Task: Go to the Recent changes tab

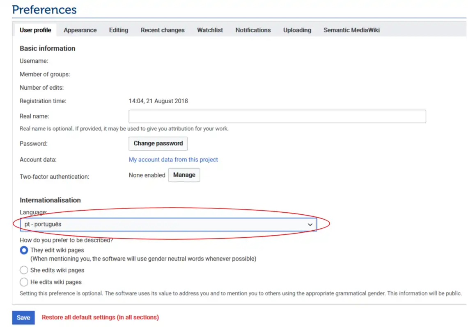Action: 163,30
